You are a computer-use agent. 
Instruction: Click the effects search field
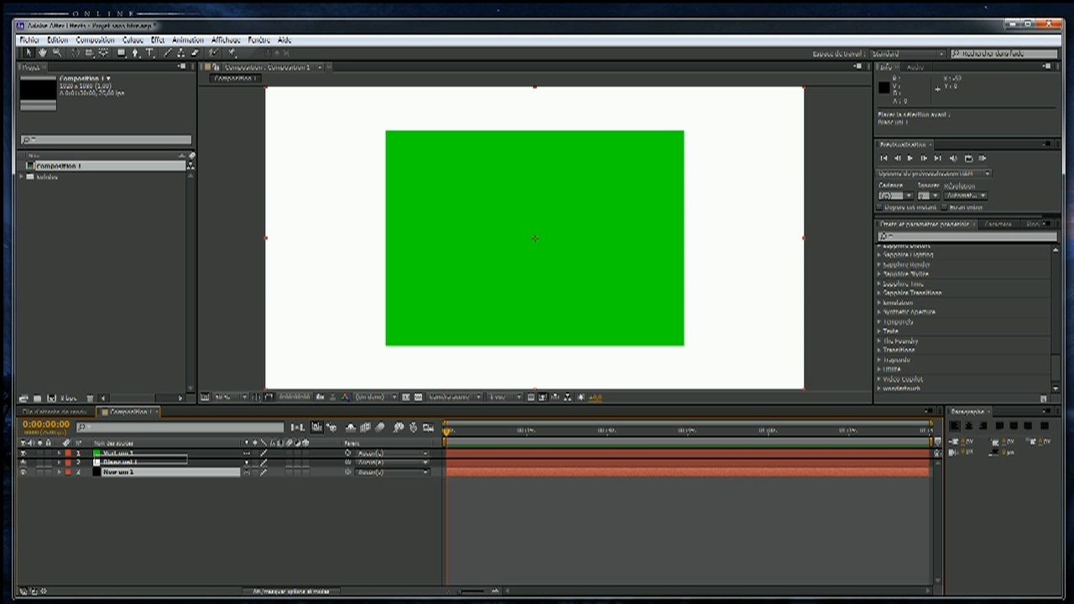pos(967,237)
